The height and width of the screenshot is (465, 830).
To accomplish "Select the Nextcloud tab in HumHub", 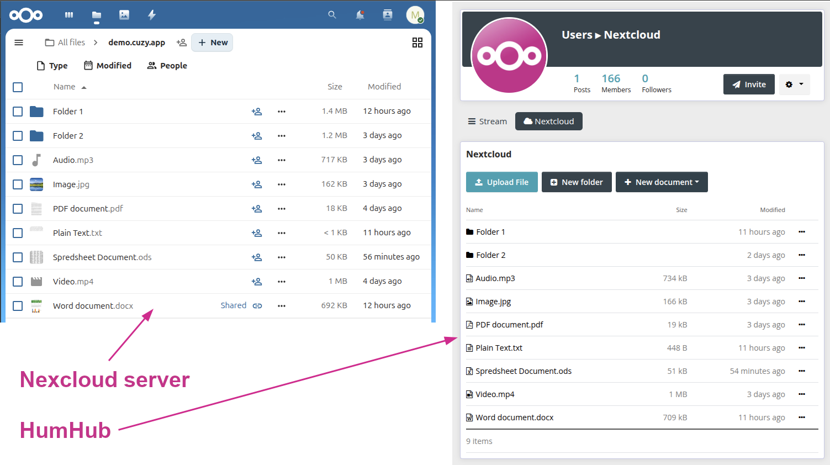I will 548,121.
